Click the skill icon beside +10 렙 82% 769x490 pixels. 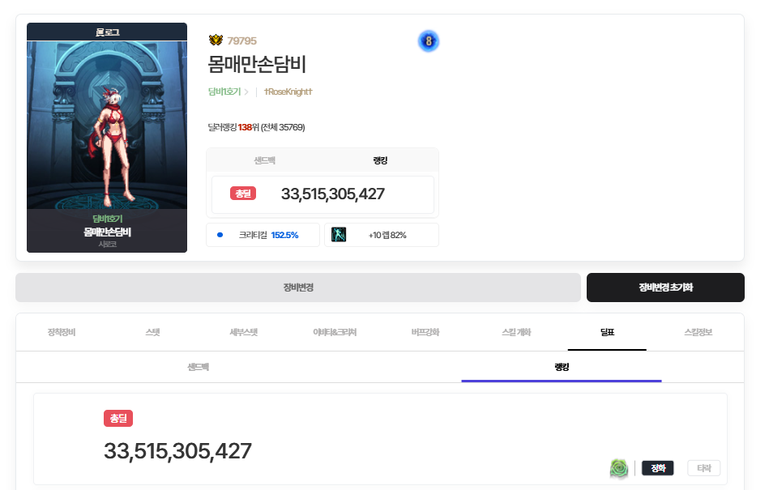339,235
